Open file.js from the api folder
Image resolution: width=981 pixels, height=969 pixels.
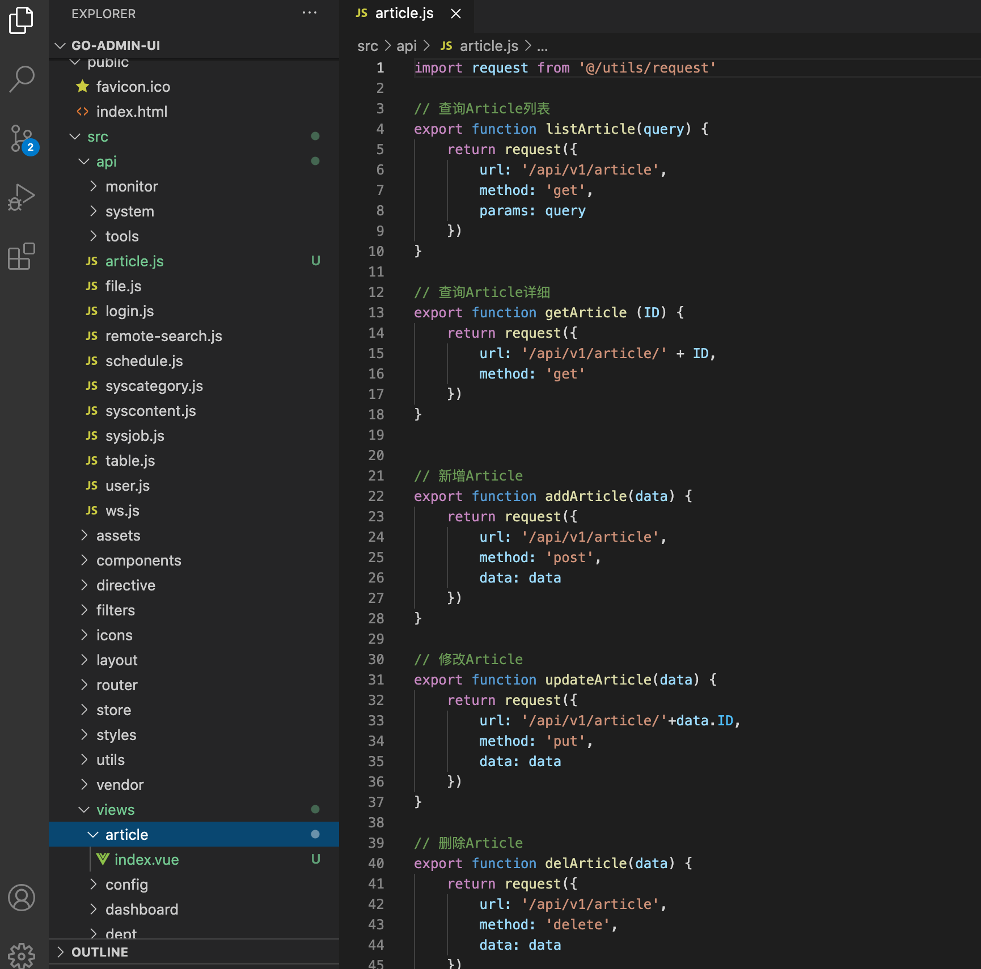pos(194,286)
